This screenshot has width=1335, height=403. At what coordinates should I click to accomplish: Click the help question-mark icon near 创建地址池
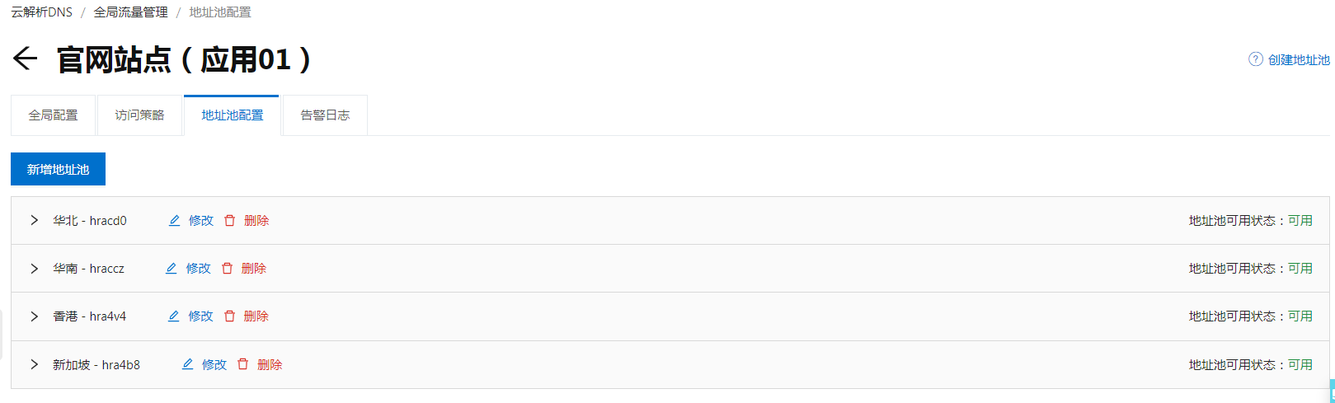click(x=1255, y=59)
